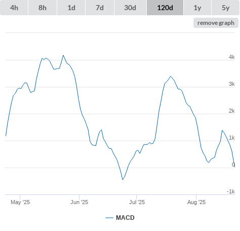This screenshot has height=231, width=240.
Task: Click the remove graph button
Action: [x=216, y=23]
